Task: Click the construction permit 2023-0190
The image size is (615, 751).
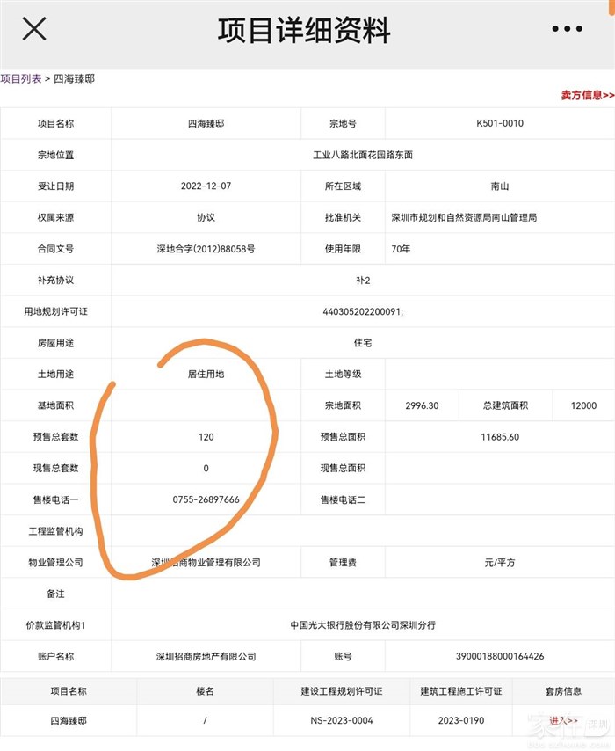Action: pos(463,721)
